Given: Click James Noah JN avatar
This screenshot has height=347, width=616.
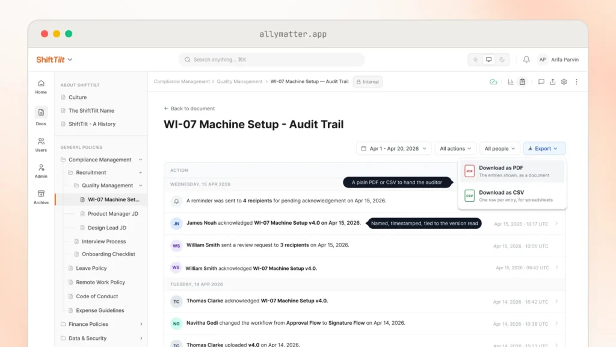Looking at the screenshot, I should pyautogui.click(x=176, y=223).
